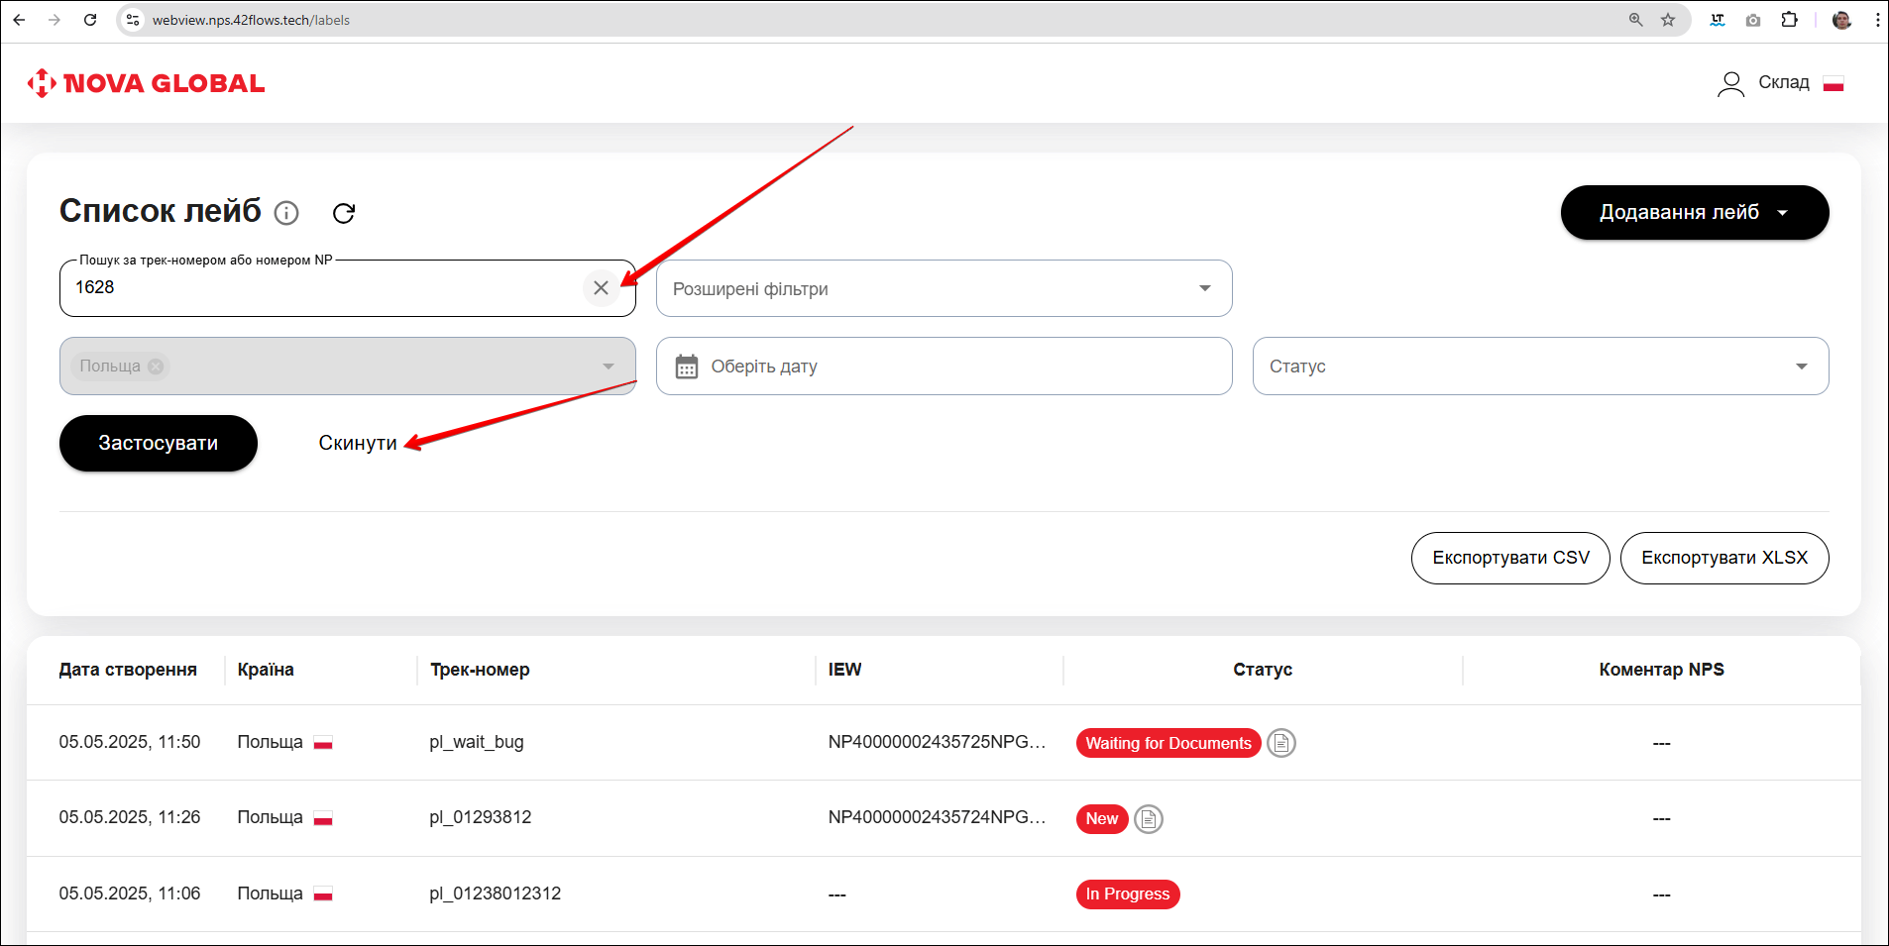Reload the page in the browser
Viewport: 1889px width, 946px height.
coord(90,20)
